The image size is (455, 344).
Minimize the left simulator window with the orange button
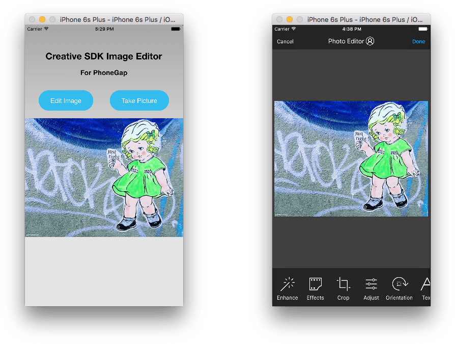click(42, 19)
